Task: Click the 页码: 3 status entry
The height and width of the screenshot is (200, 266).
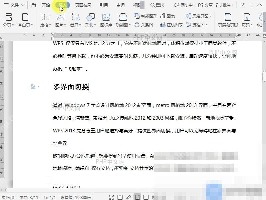Action: coord(8,197)
